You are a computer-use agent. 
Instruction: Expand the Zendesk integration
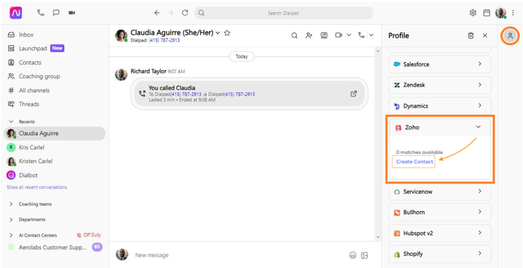pos(440,85)
